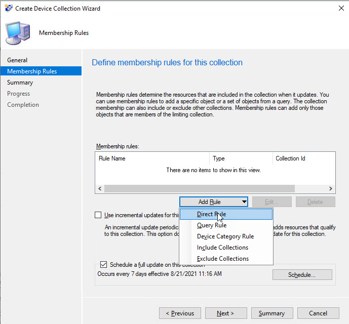Viewport: 349px width, 324px height.
Task: Open General step in left sidebar
Action: coord(17,60)
